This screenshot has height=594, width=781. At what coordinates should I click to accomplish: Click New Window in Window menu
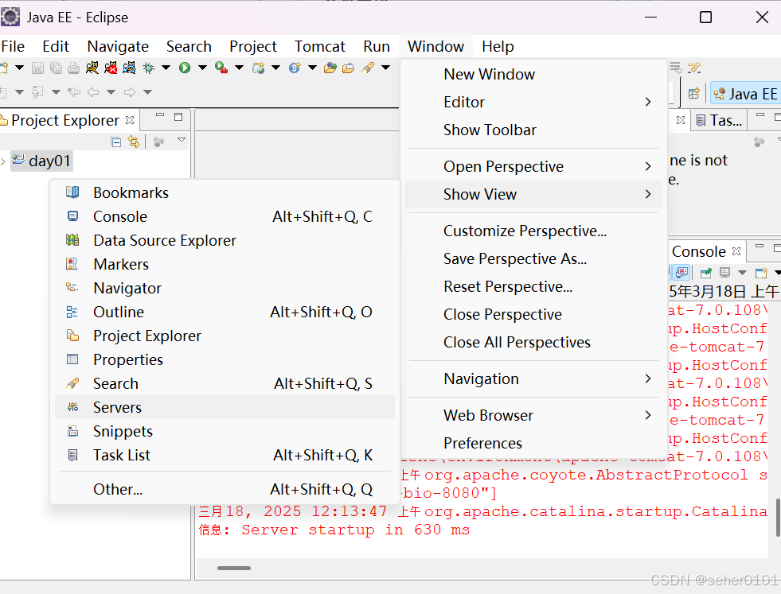(533, 74)
